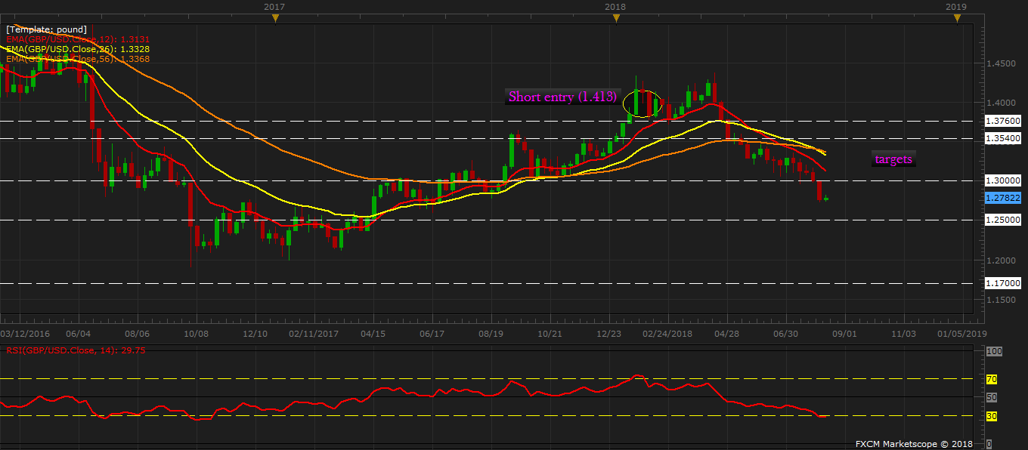Viewport: 1028px width, 450px height.
Task: Click the RSI 70 overbought level label
Action: pyautogui.click(x=992, y=379)
